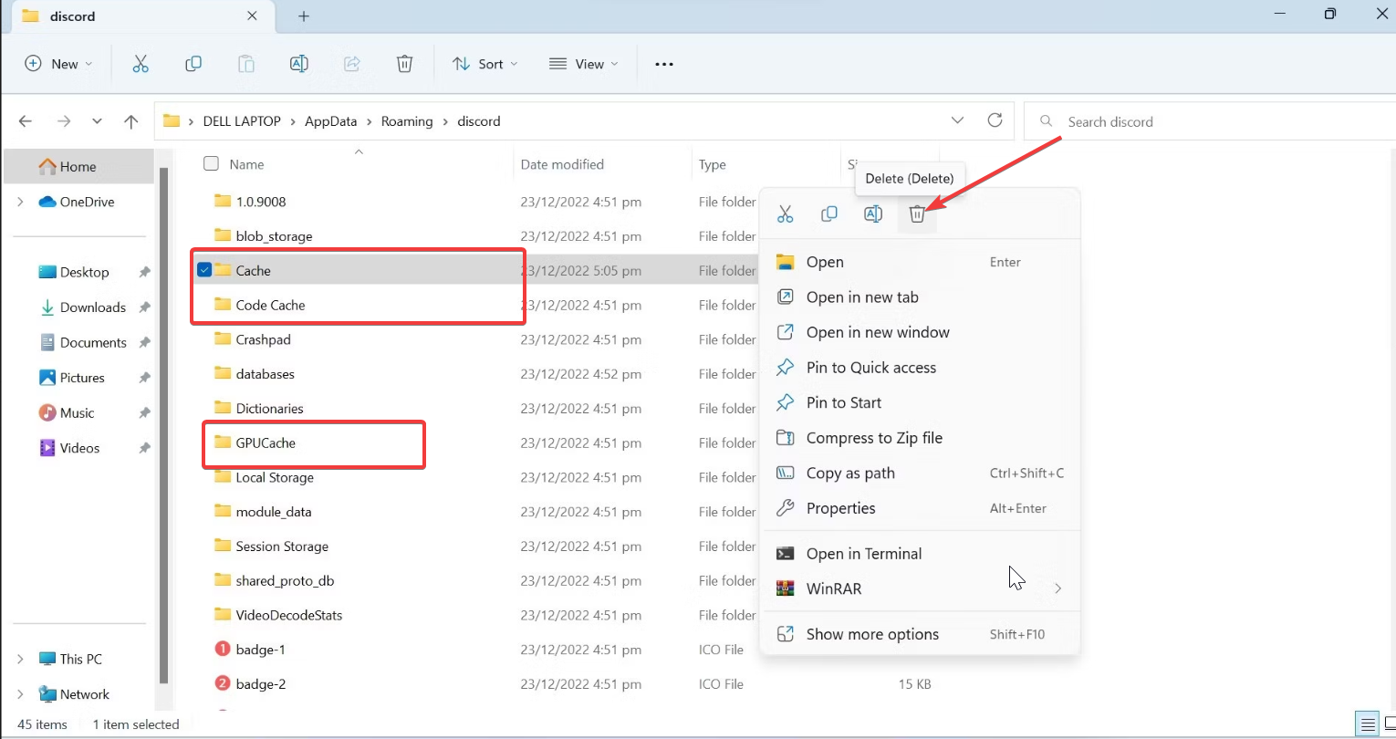Select Pin to Quick access
This screenshot has width=1396, height=739.
coord(921,368)
